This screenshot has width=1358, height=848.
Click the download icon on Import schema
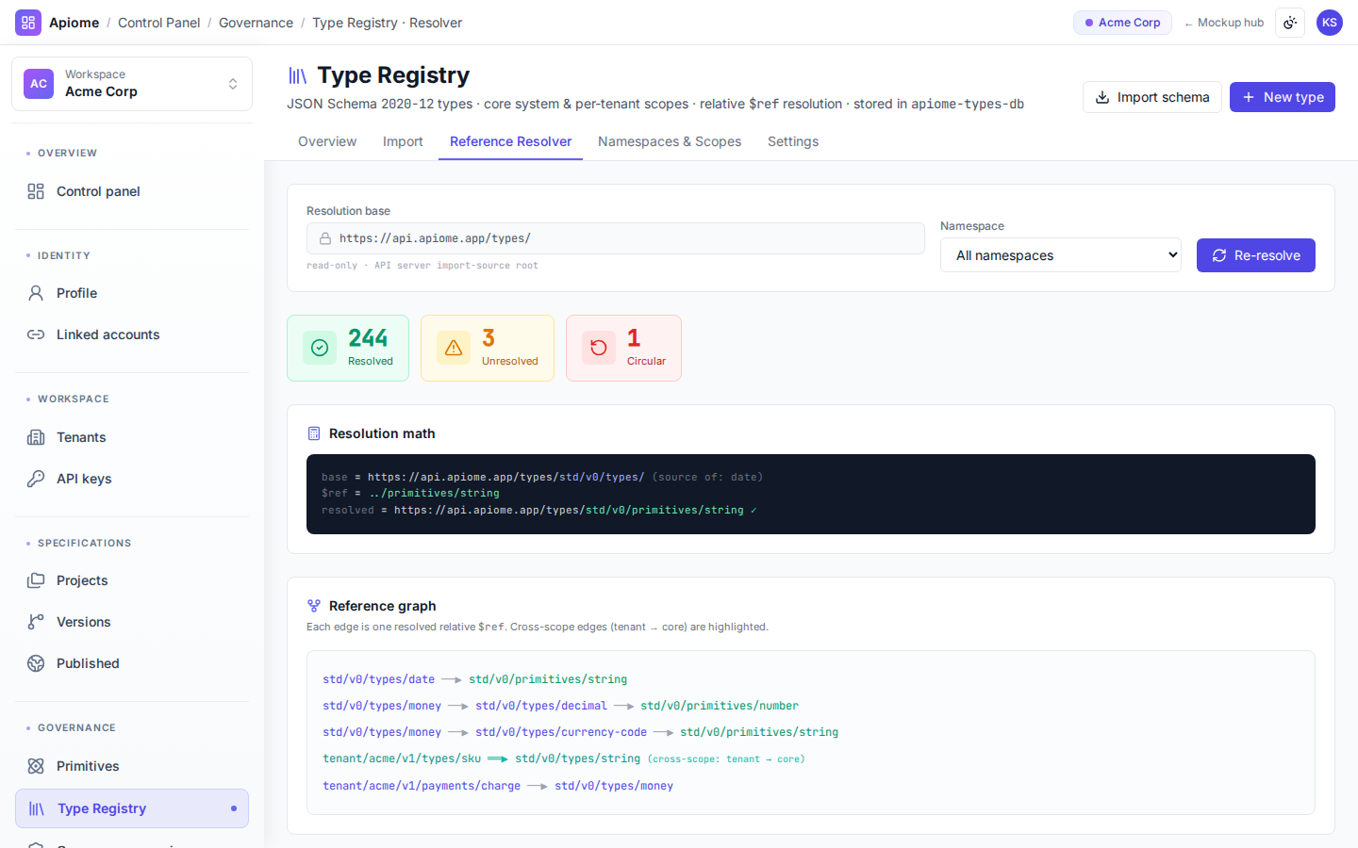point(1102,97)
